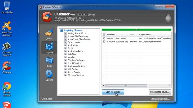Viewport: 193px width, 108px height.
Task: Toggle the MUI Cache checkbox
Action: 65,69
